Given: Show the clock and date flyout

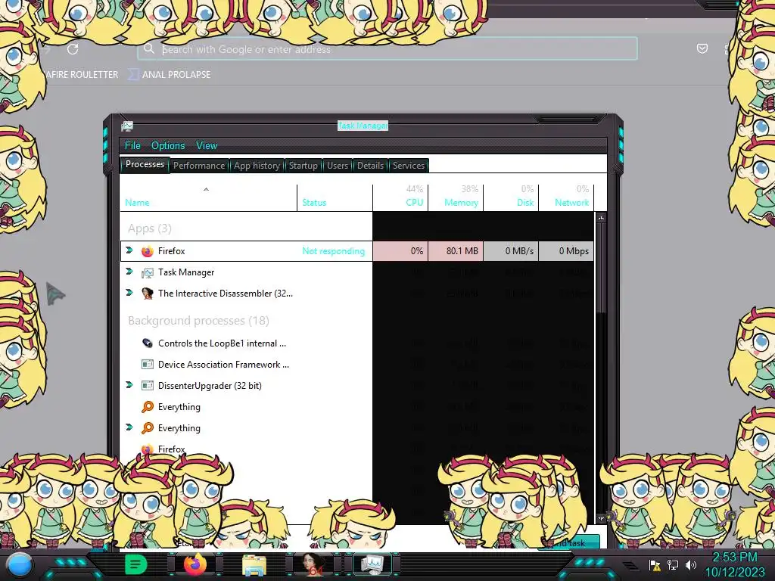Looking at the screenshot, I should coord(734,564).
